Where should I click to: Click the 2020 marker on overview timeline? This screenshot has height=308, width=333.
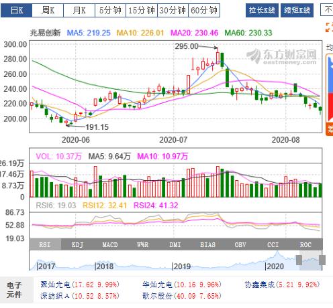tap(275, 266)
